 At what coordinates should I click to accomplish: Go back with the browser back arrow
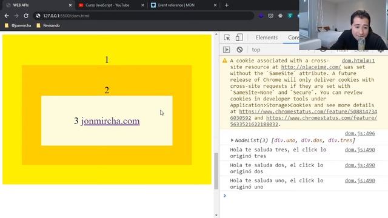tap(7, 16)
